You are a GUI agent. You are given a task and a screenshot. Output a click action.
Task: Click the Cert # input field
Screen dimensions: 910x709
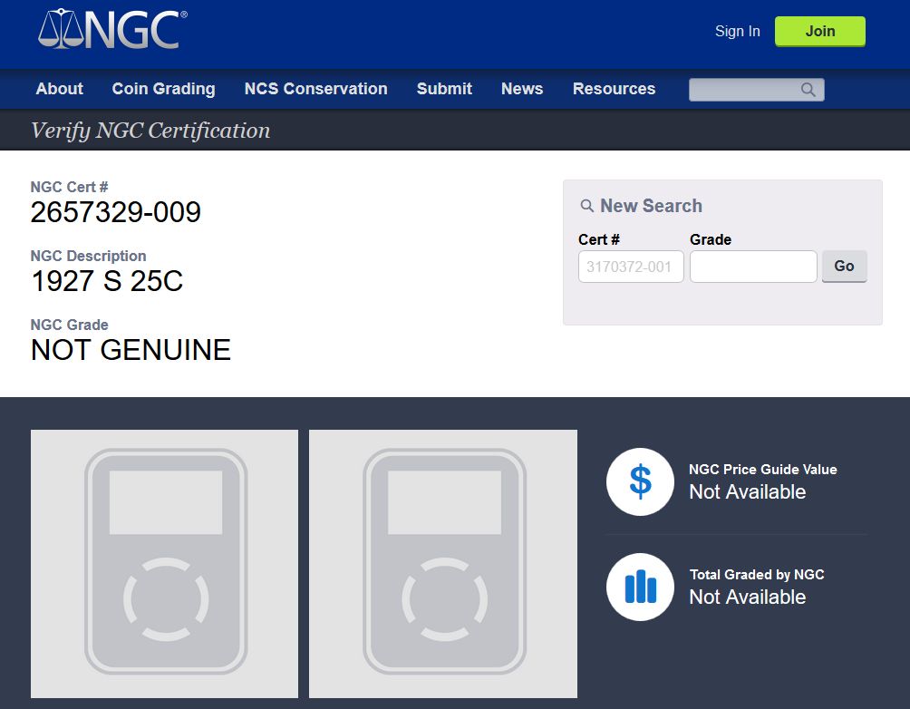631,267
